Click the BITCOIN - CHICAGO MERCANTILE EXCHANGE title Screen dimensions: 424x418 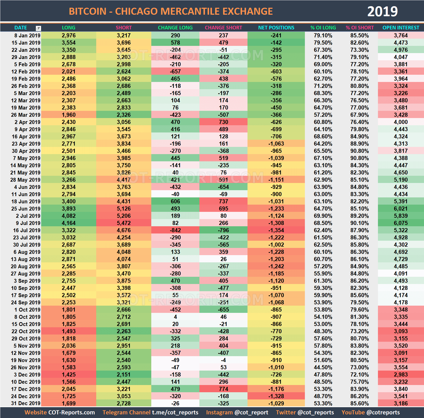[x=171, y=11]
